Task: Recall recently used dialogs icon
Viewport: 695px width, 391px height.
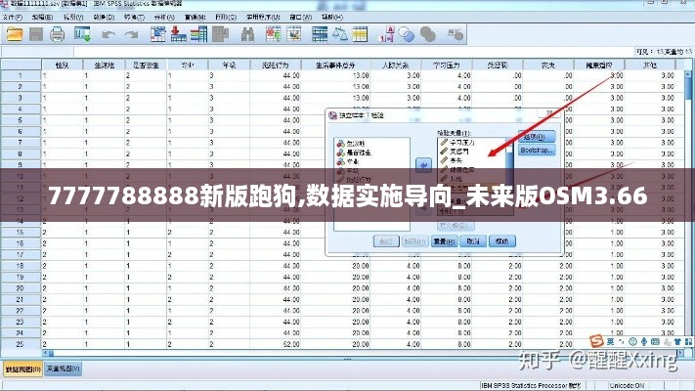Action: tap(82, 34)
